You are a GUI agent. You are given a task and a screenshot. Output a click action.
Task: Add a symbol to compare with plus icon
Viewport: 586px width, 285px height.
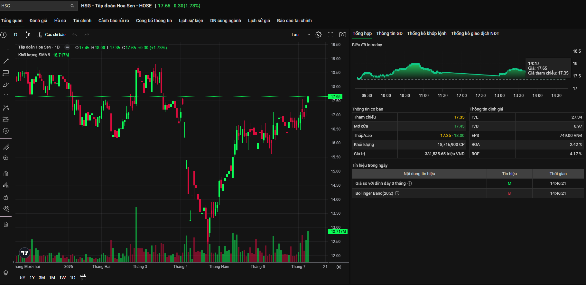pyautogui.click(x=4, y=35)
